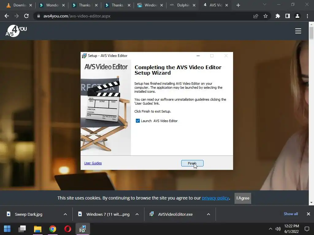Screen dimensions: 314x235
Task: Click the Finish button in Setup wizard
Action: click(192, 163)
